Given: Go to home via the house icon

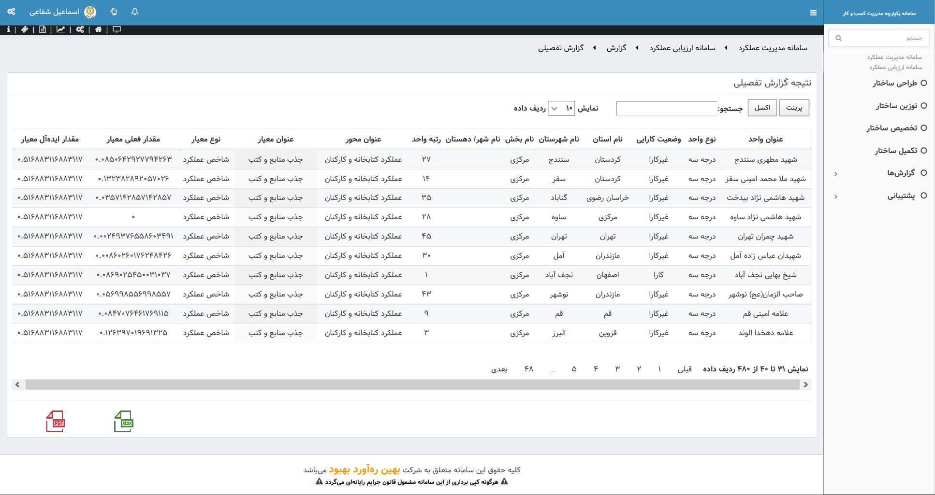Looking at the screenshot, I should coord(99,29).
